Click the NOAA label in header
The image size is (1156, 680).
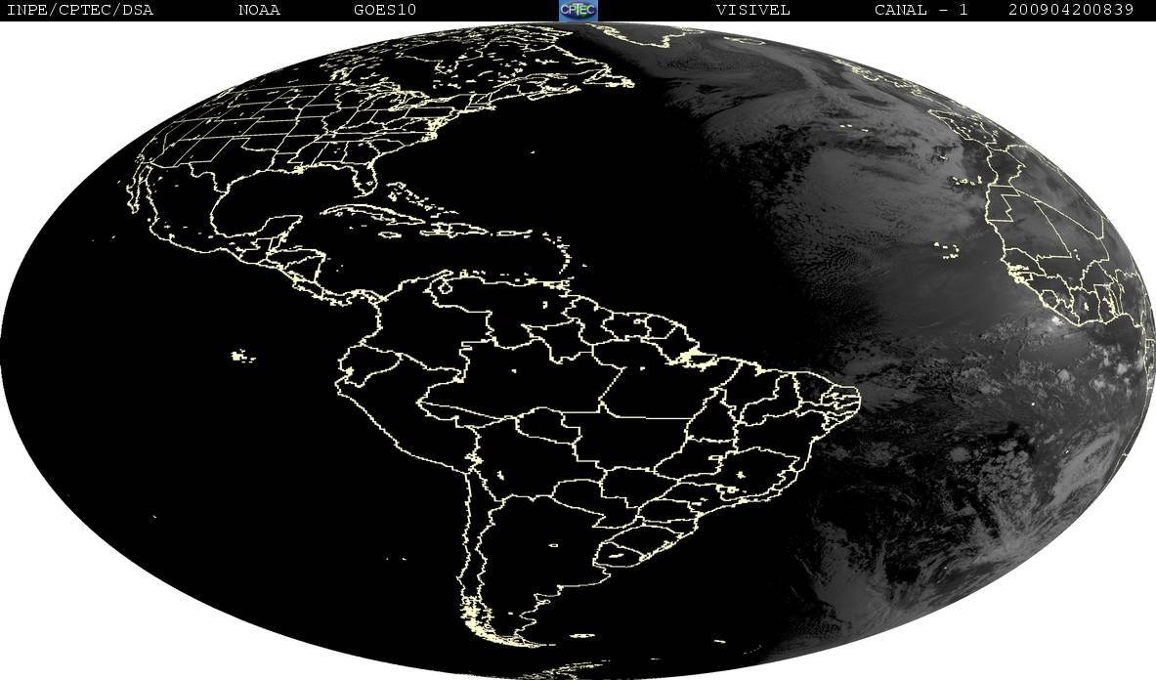[x=259, y=10]
